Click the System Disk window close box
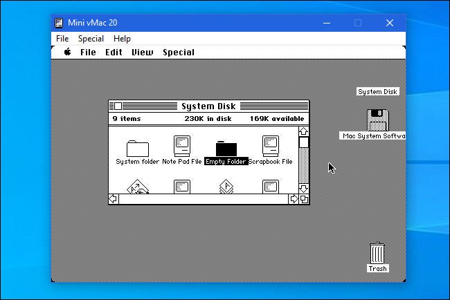 coord(118,106)
